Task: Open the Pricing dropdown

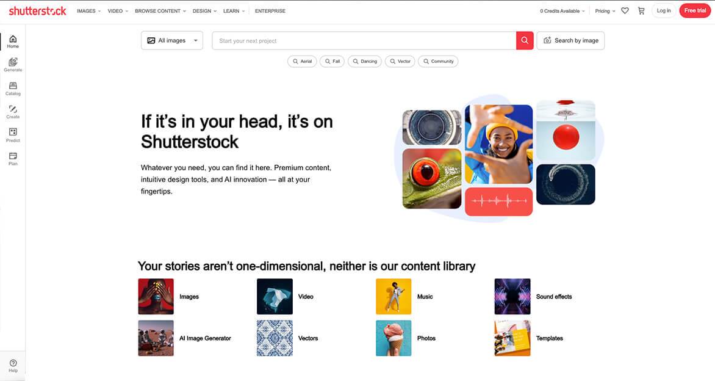Action: 604,10
